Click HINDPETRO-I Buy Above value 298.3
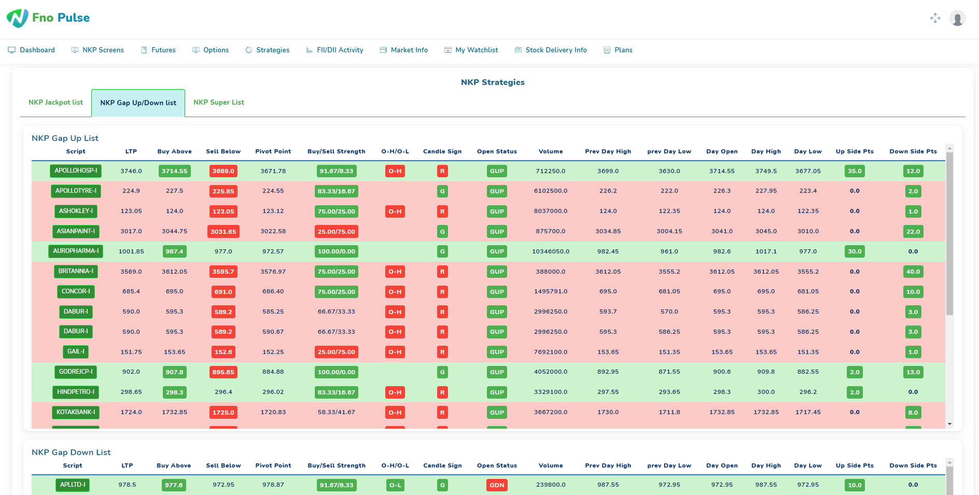The height and width of the screenshot is (495, 979). point(175,392)
